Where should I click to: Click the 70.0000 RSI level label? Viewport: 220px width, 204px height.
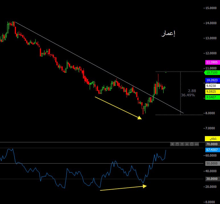click(x=212, y=144)
